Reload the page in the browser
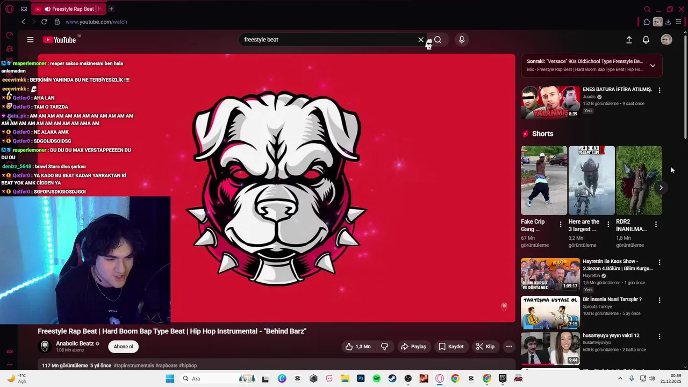Image resolution: width=688 pixels, height=387 pixels. pos(44,22)
